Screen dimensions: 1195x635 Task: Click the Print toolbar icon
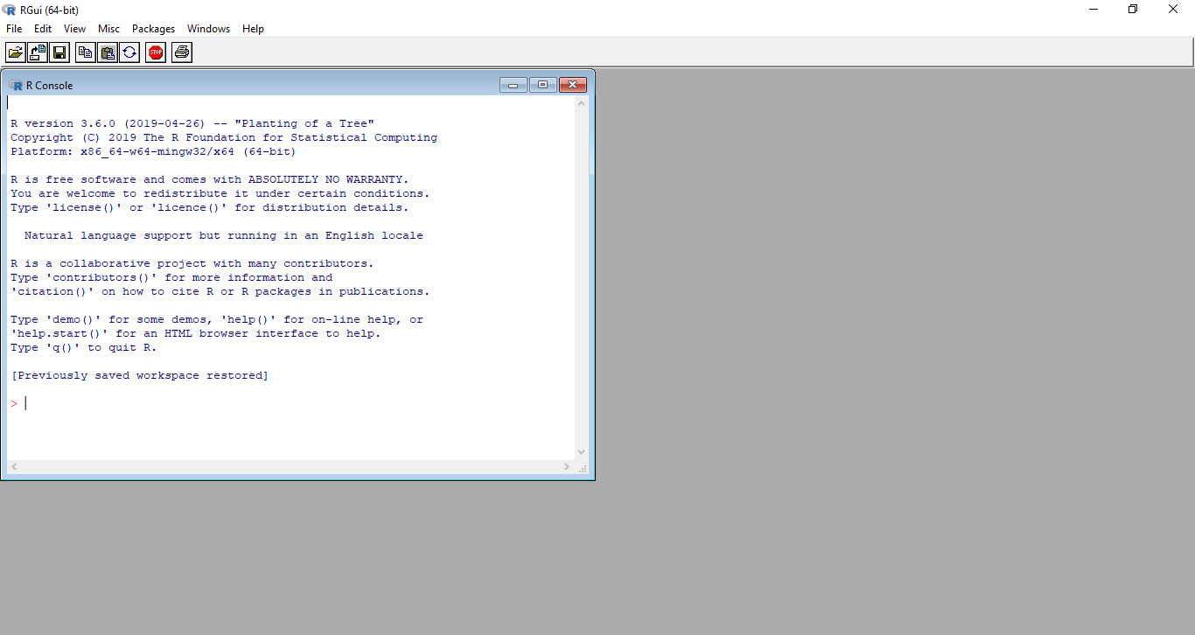point(181,52)
